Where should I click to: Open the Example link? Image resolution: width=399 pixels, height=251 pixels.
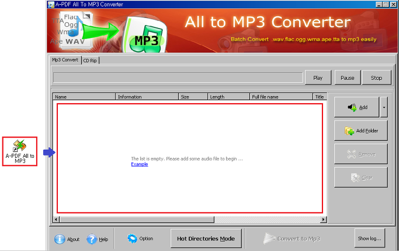pyautogui.click(x=140, y=164)
